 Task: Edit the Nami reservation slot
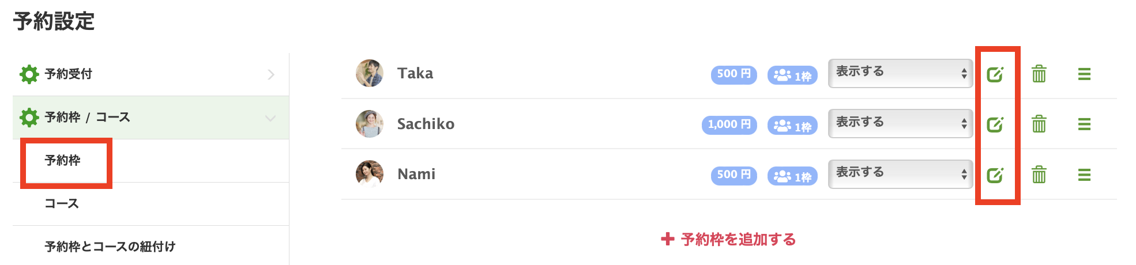(x=995, y=175)
